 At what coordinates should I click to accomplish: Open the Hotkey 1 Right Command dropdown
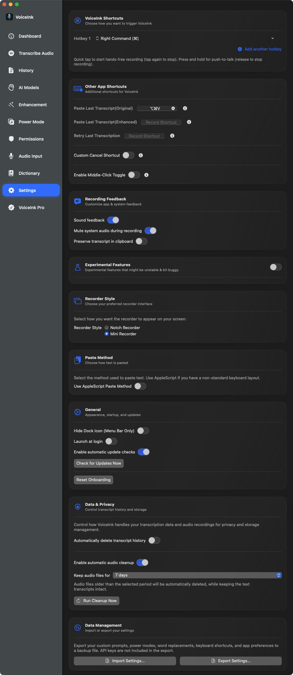pyautogui.click(x=117, y=39)
